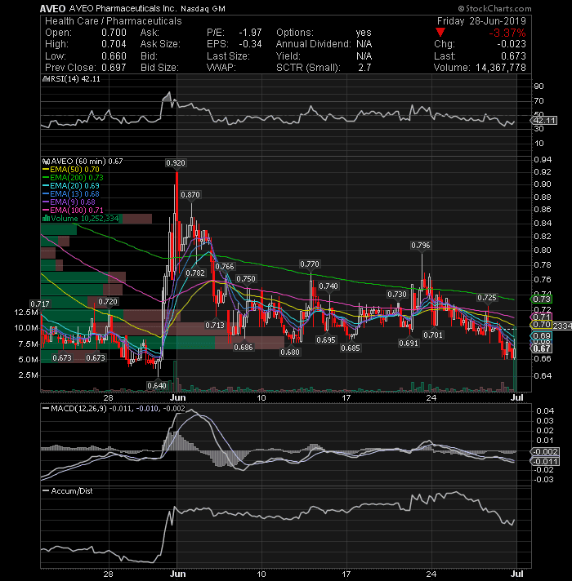Click the purple EMA(9) 0.68 legend entry
The height and width of the screenshot is (581, 572).
[x=69, y=202]
